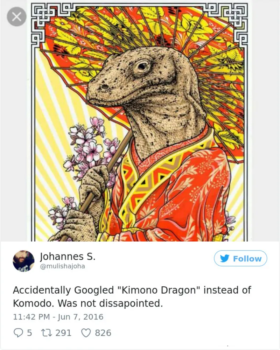The width and height of the screenshot is (280, 350).
Task: Click the Johannes S. display name
Action: [68, 257]
